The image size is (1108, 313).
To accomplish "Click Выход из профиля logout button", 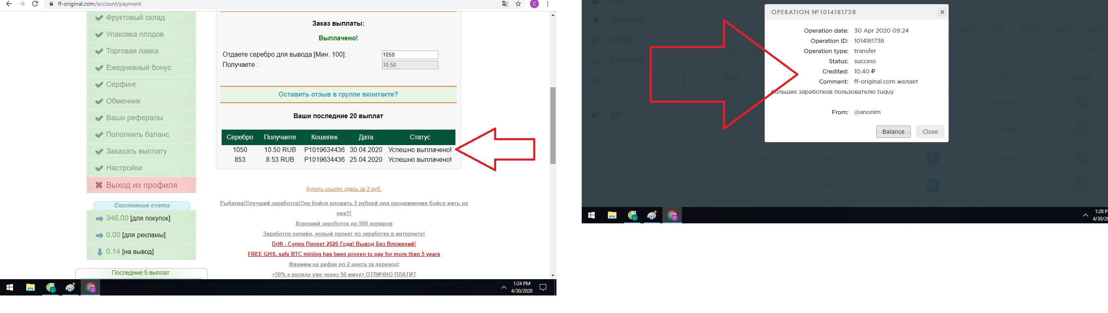I will (x=141, y=185).
